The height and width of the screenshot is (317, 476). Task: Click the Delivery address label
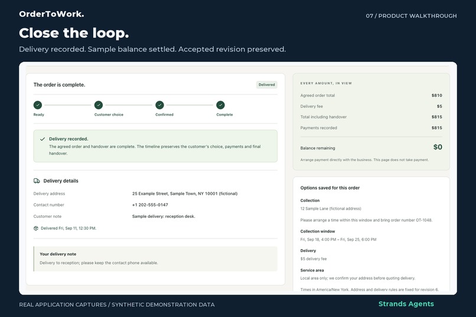click(x=49, y=194)
